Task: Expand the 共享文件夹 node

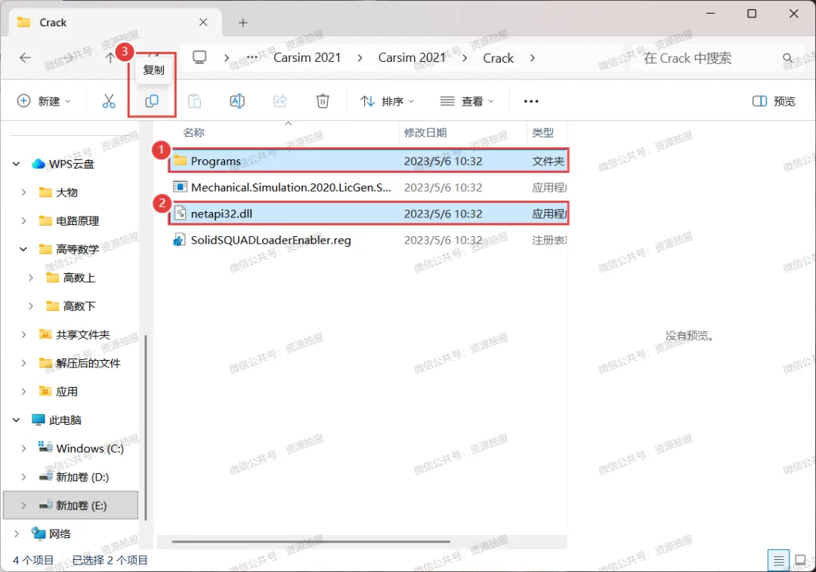Action: (x=23, y=334)
